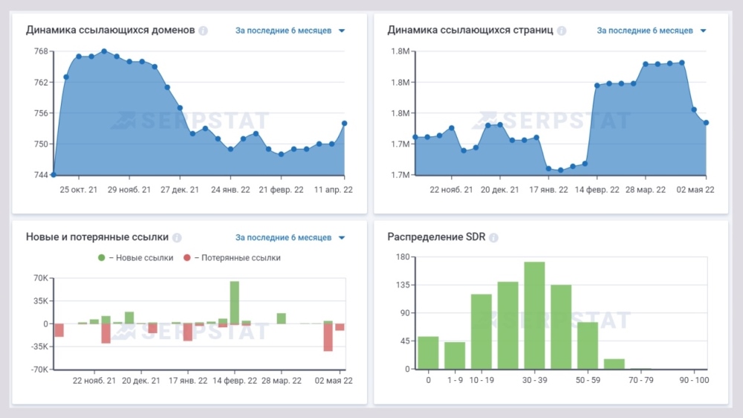Click the tall green bar at 14 февр. 22
This screenshot has height=418, width=743.
click(234, 302)
